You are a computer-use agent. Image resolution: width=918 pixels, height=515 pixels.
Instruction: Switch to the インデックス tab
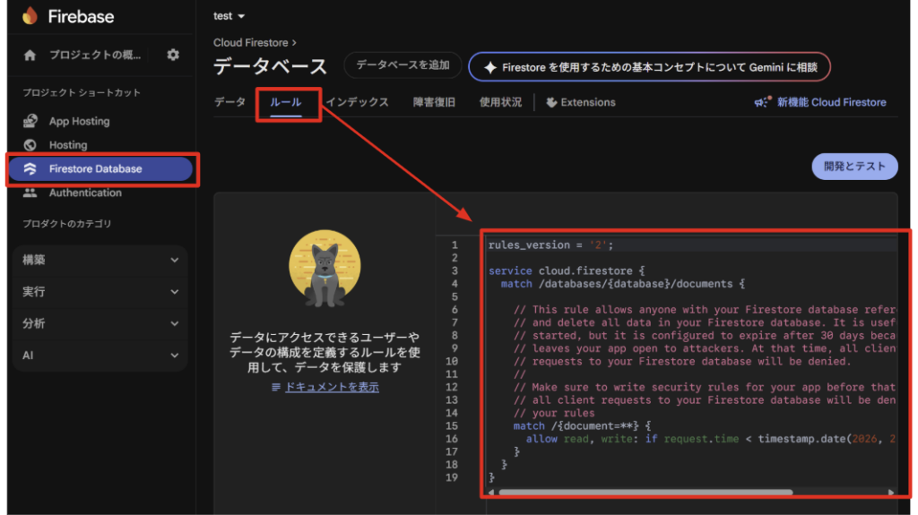357,102
